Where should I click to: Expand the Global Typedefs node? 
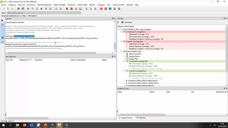pyautogui.click(x=124, y=54)
